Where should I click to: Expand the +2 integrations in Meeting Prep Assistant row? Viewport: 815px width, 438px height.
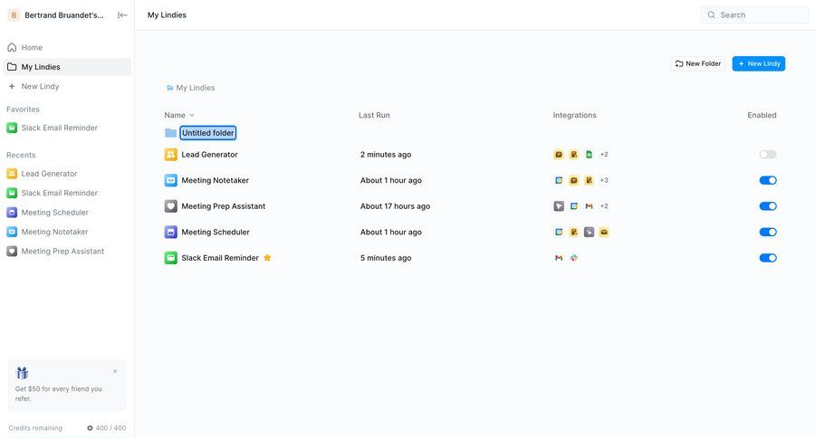pyautogui.click(x=604, y=206)
